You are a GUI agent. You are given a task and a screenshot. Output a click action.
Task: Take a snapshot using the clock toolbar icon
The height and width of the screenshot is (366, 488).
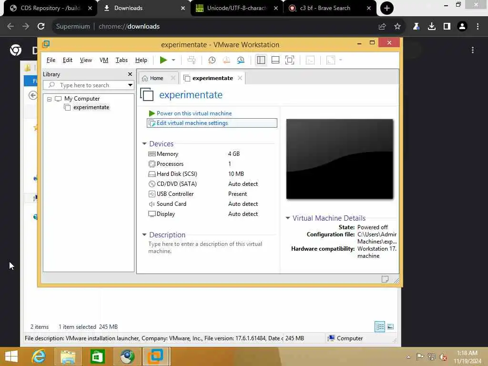[212, 60]
